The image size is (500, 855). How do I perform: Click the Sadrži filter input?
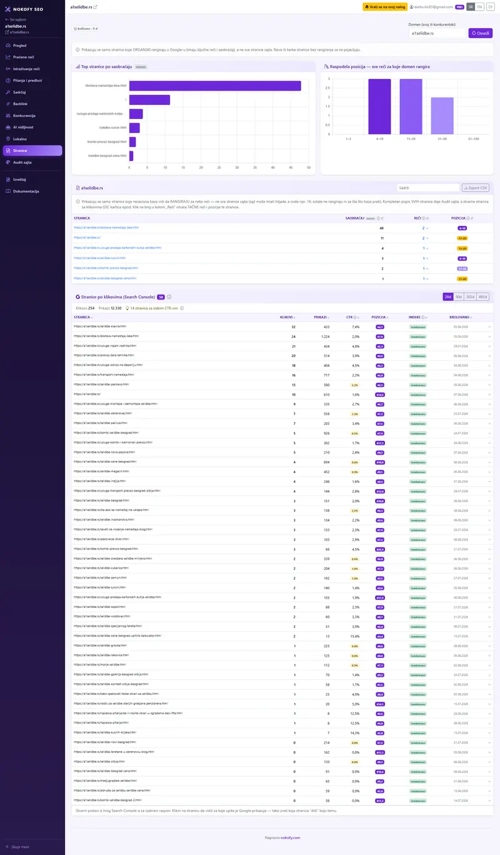(428, 188)
